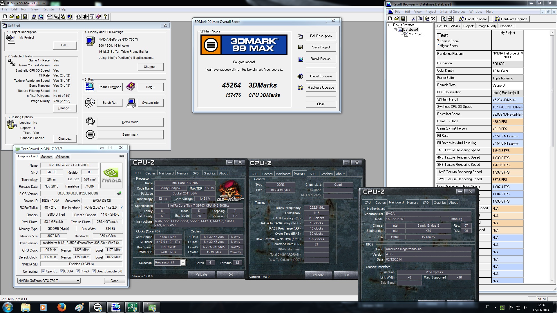Image resolution: width=557 pixels, height=313 pixels.
Task: Switch to the Results tab in Result Browser
Action: [442, 26]
